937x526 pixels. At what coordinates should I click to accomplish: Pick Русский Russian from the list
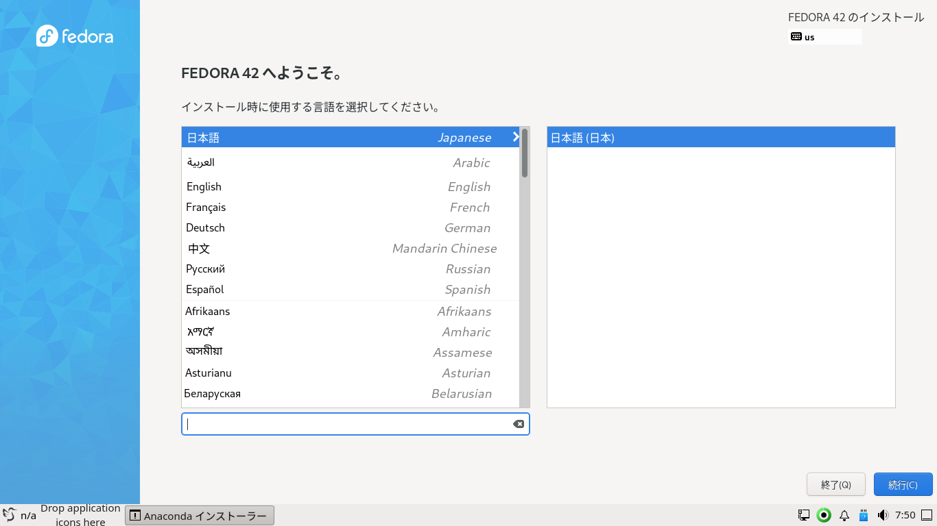coord(351,268)
